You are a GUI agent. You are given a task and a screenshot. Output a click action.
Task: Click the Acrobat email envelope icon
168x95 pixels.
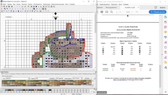point(107,12)
